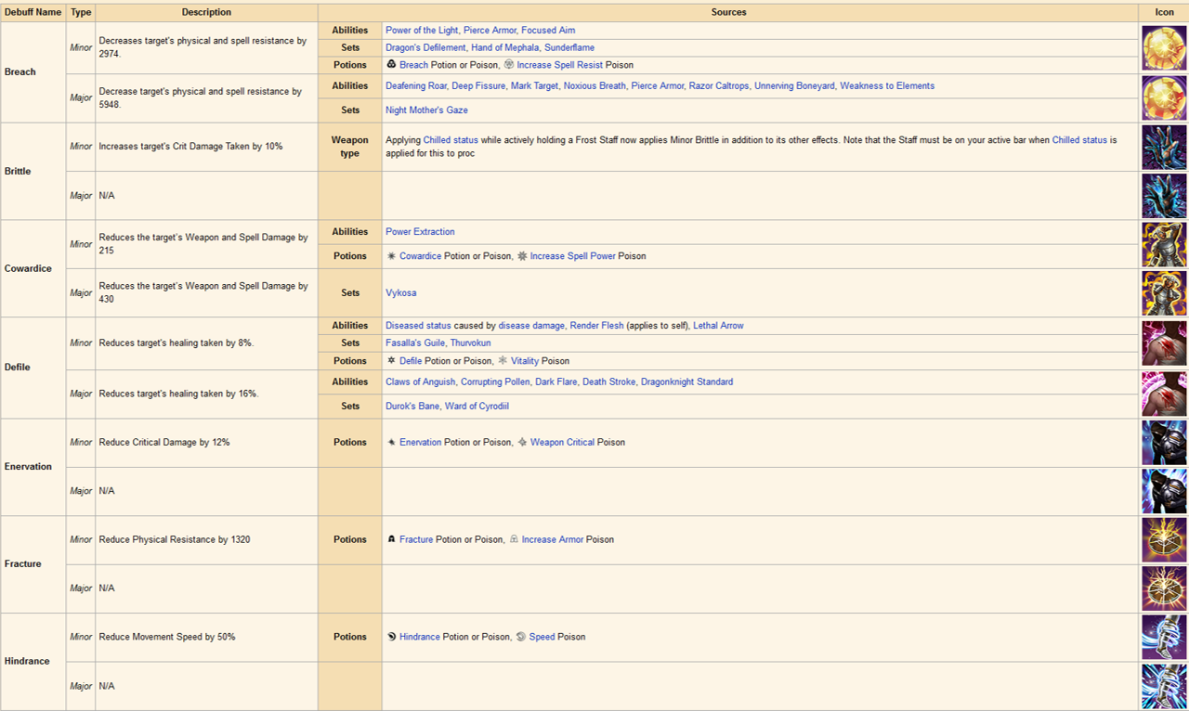Click the small icon before Increase Spell Power
The width and height of the screenshot is (1189, 711).
tap(522, 255)
